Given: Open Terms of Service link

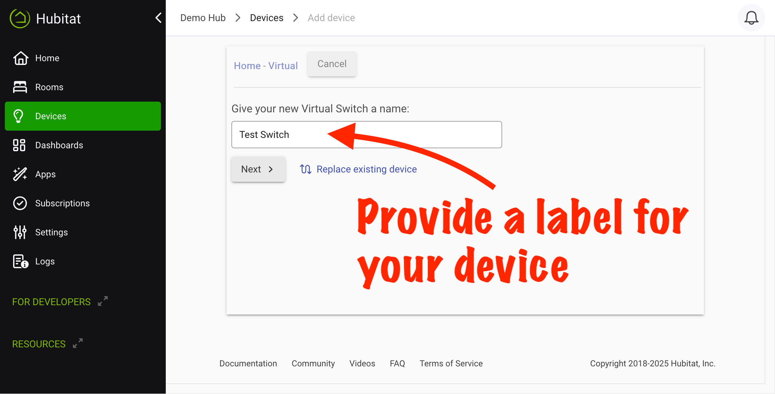Looking at the screenshot, I should pyautogui.click(x=451, y=363).
